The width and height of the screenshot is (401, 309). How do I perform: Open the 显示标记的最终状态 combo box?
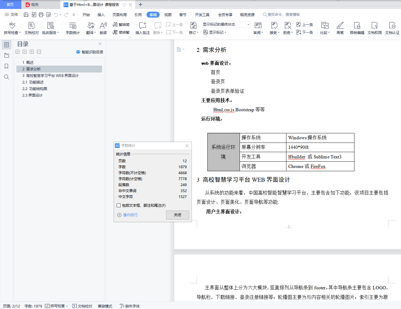coord(226,24)
